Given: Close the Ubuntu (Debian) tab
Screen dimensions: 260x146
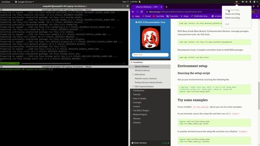Looking at the screenshot, I should click(161, 7).
